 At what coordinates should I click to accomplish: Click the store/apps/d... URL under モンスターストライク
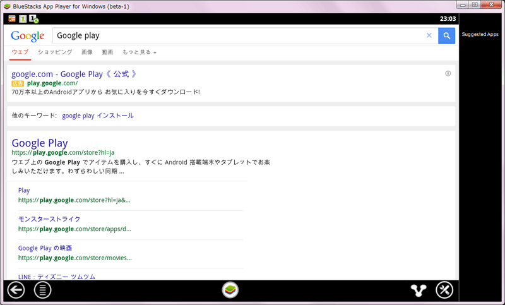pyautogui.click(x=74, y=229)
